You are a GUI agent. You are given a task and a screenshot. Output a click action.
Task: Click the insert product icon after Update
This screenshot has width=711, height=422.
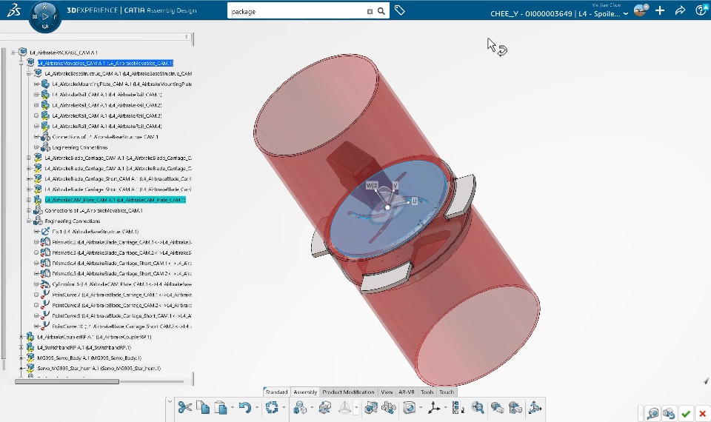coord(299,408)
